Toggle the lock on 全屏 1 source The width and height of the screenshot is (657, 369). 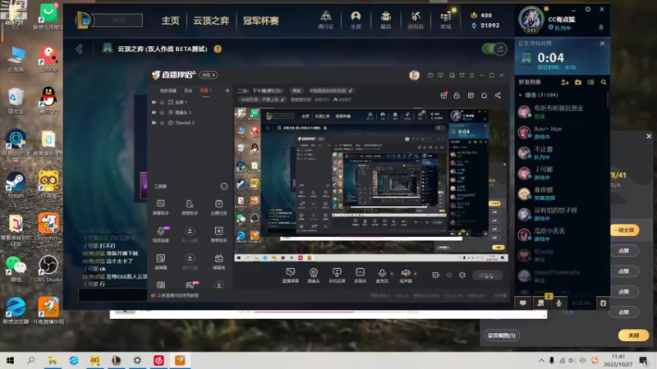tap(162, 102)
